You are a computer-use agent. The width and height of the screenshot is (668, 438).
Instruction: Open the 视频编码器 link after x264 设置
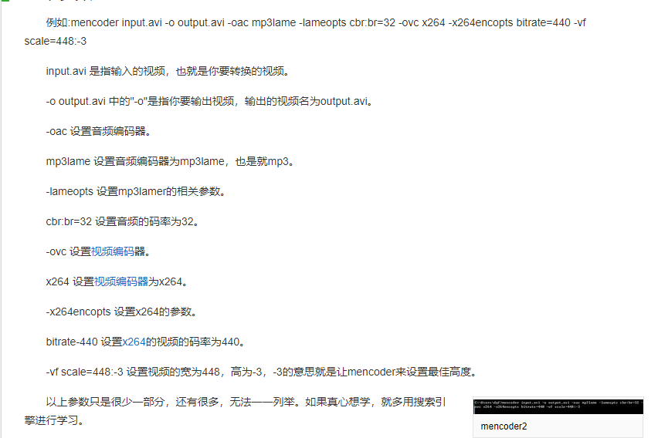pos(121,281)
